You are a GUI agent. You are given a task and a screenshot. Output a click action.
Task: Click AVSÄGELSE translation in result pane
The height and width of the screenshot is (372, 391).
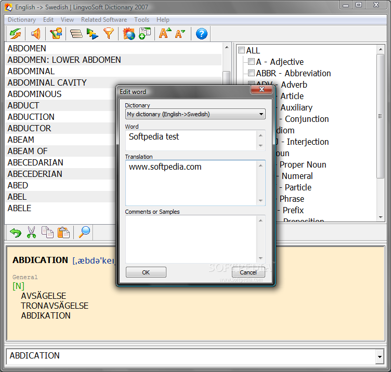coord(43,296)
